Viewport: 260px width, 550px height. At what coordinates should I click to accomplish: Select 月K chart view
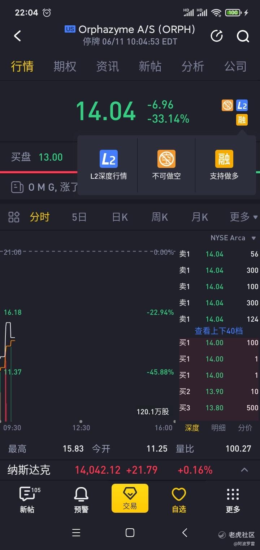coord(200,217)
